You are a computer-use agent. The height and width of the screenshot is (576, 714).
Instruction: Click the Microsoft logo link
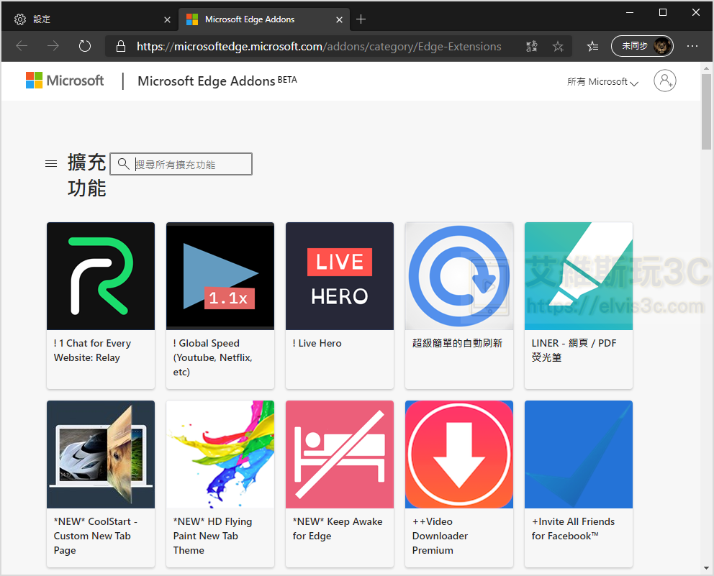(65, 81)
